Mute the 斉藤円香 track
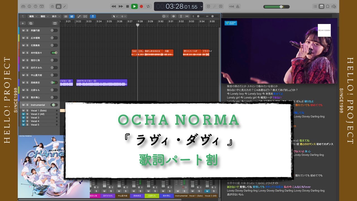This screenshot has width=357, height=201. (23, 30)
